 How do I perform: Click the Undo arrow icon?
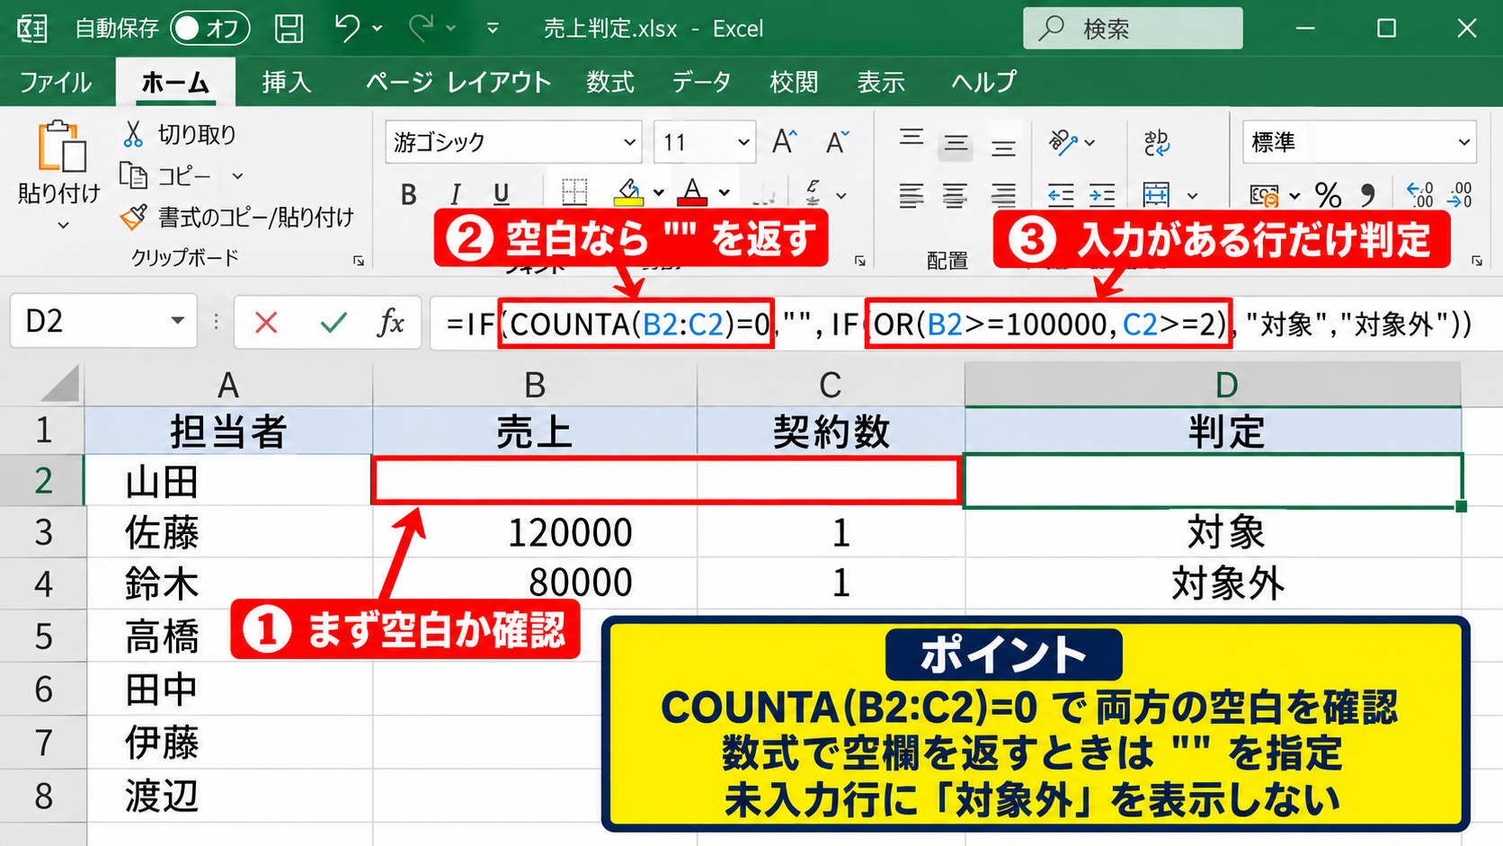(347, 28)
